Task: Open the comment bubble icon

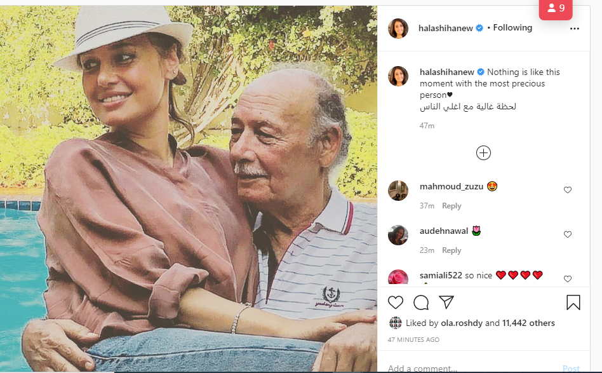Action: (421, 302)
